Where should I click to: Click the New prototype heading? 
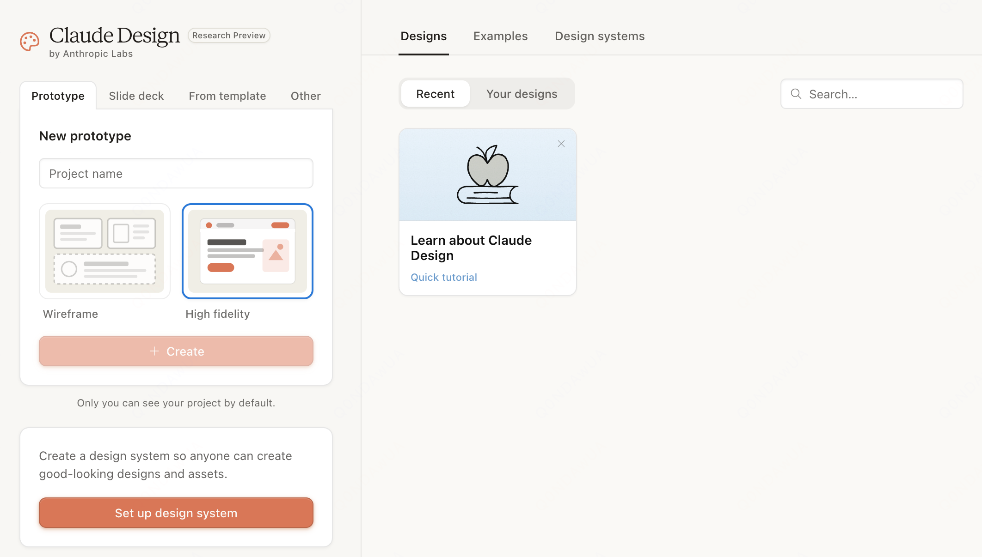85,136
